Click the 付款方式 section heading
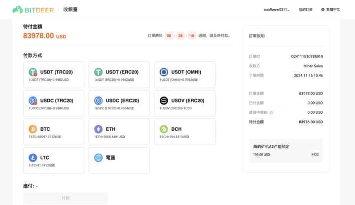Viewport: 355px width, 205px height. click(x=33, y=55)
